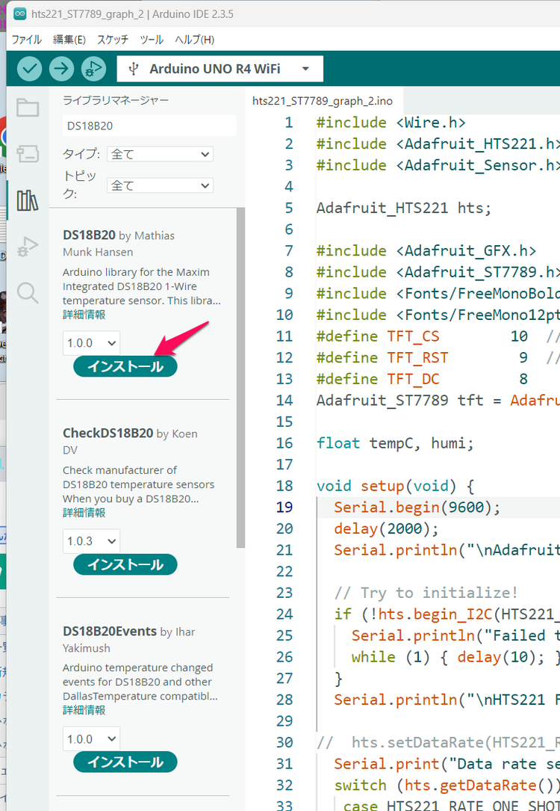Click the // Try to initialize! comment
This screenshot has width=560, height=811.
tap(426, 593)
